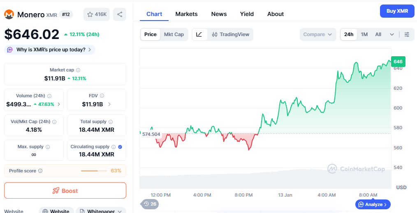Click the AI icon beside price question

[x=10, y=50]
